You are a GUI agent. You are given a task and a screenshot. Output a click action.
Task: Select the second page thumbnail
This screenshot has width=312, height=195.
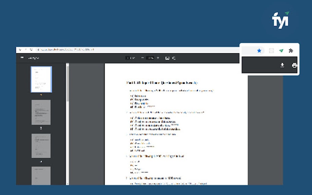coord(41,112)
